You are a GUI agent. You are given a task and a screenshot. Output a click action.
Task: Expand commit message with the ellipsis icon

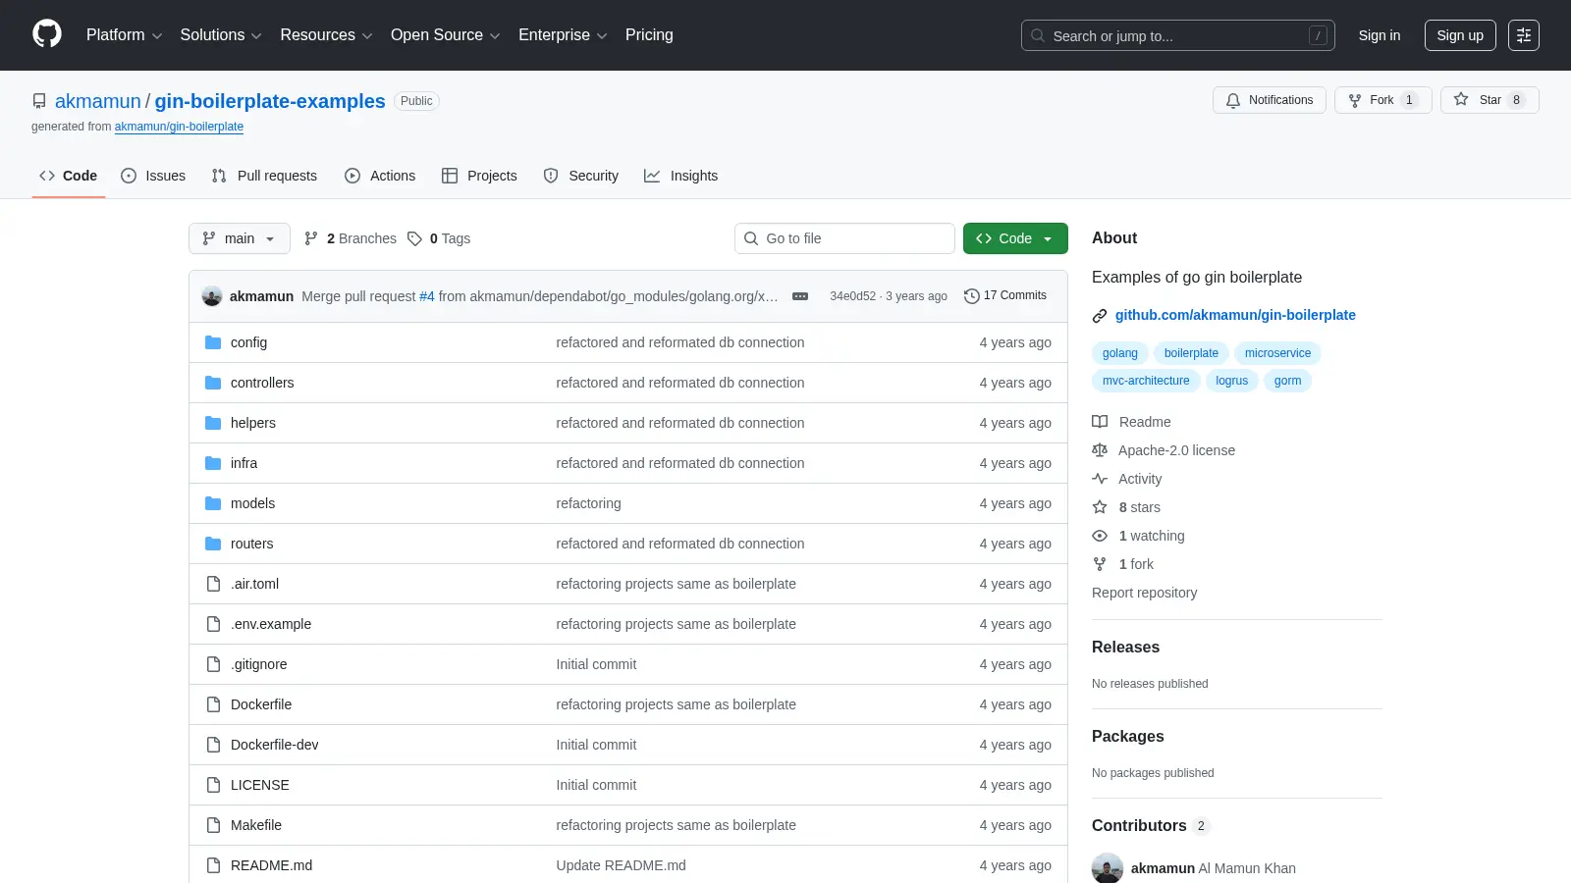tap(800, 296)
